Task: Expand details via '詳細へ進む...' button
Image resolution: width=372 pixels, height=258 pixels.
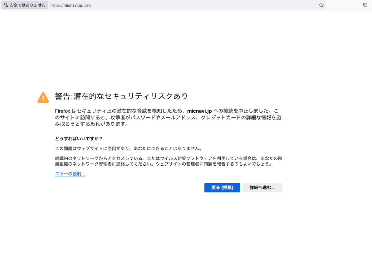Action: pyautogui.click(x=262, y=188)
